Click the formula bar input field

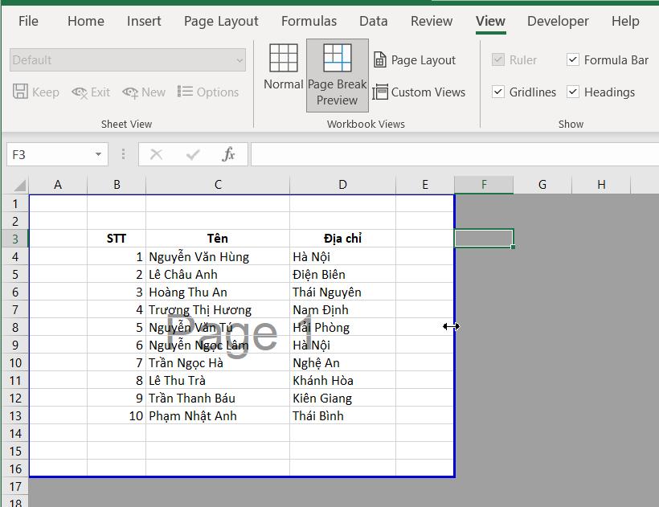455,154
